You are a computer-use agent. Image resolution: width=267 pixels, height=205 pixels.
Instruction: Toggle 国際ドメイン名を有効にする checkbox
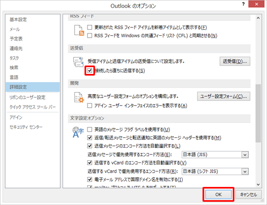(90, 179)
